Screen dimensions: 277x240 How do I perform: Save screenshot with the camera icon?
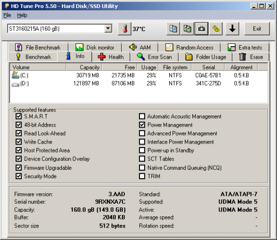pyautogui.click(x=201, y=29)
